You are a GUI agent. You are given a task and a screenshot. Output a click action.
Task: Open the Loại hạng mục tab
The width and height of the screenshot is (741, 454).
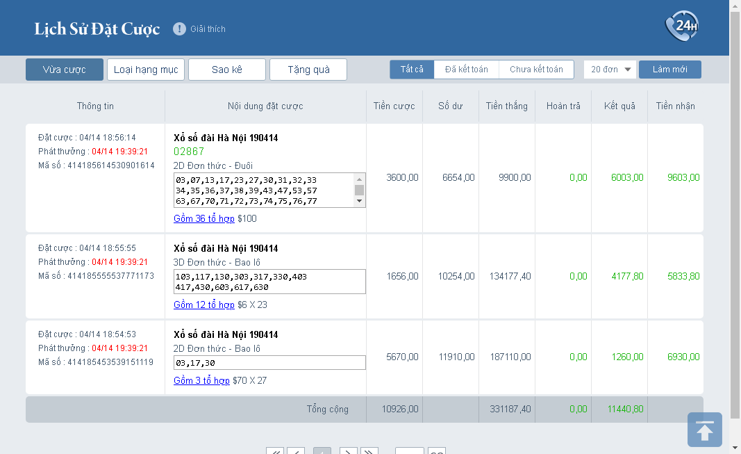pyautogui.click(x=146, y=70)
